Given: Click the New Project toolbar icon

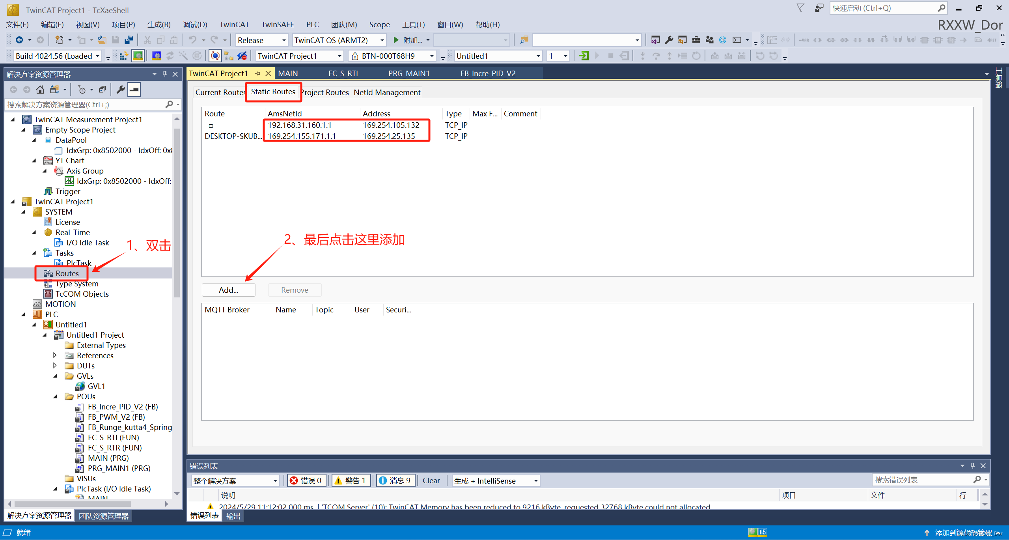Looking at the screenshot, I should 59,40.
